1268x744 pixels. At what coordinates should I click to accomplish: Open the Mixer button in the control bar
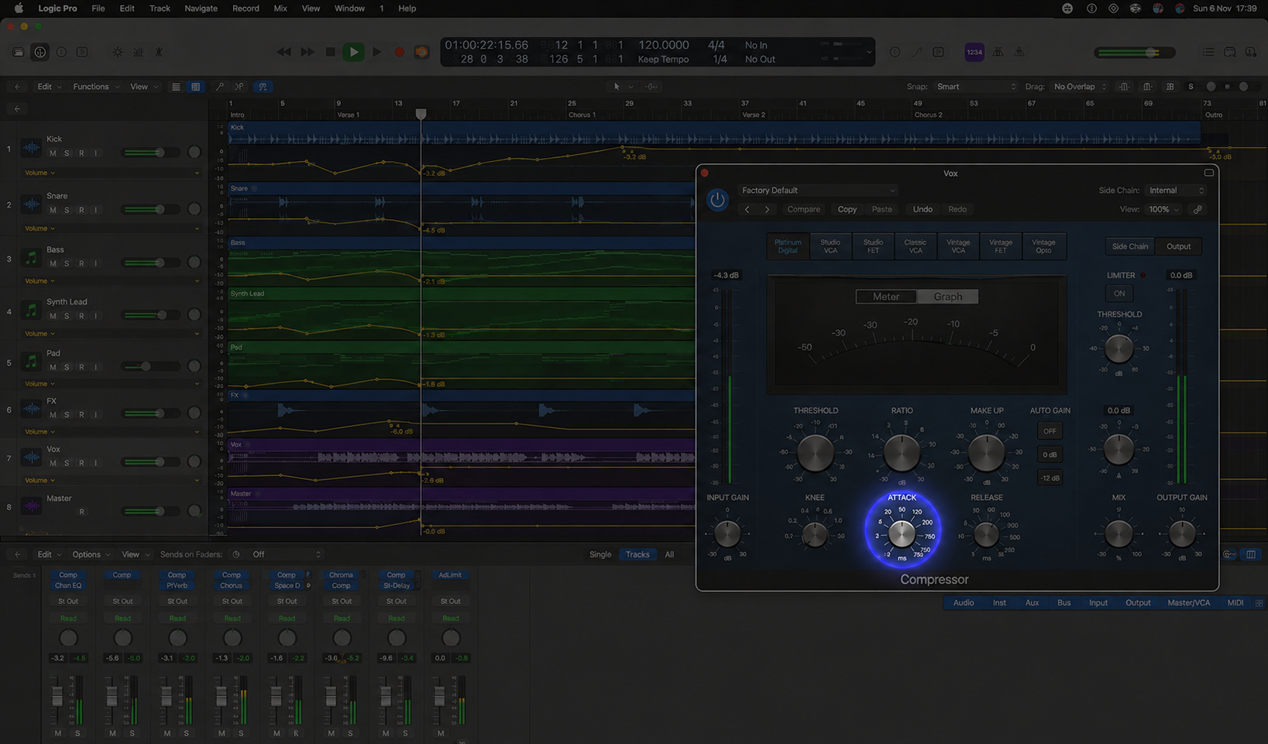coord(138,52)
